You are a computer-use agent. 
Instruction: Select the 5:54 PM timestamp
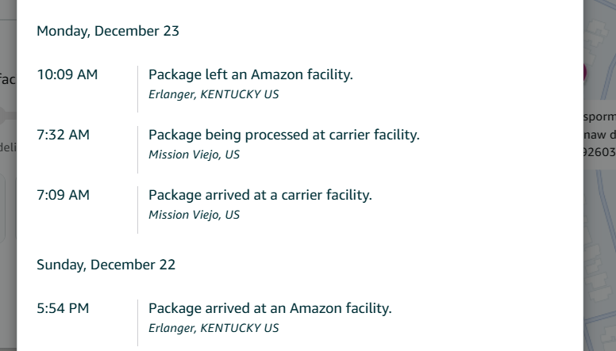coord(63,308)
